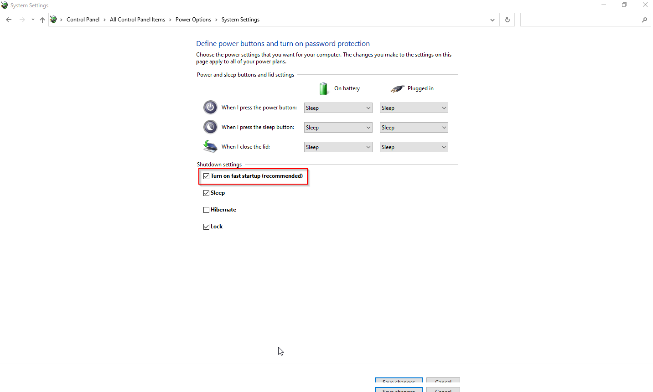Open sleep button On battery dropdown

[x=338, y=128]
